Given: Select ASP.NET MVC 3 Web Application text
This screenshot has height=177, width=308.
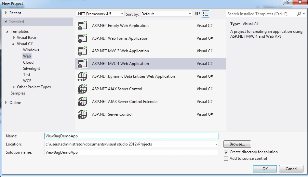Looking at the screenshot, I should point(120,51).
